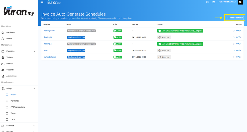Click the NUR FATIN NAJIHAH username

click(x=227, y=2)
